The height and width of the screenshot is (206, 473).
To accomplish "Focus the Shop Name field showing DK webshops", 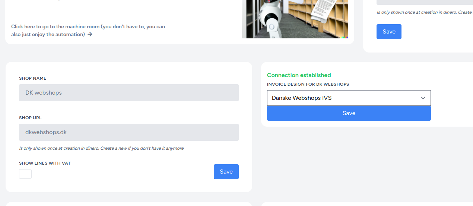I will coord(128,93).
